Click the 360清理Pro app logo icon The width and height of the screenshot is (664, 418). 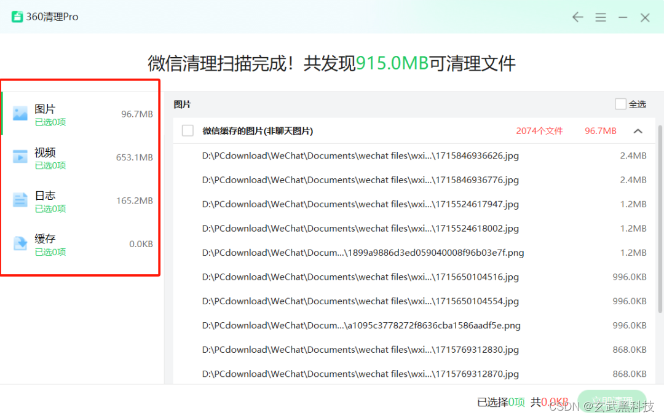click(x=17, y=17)
